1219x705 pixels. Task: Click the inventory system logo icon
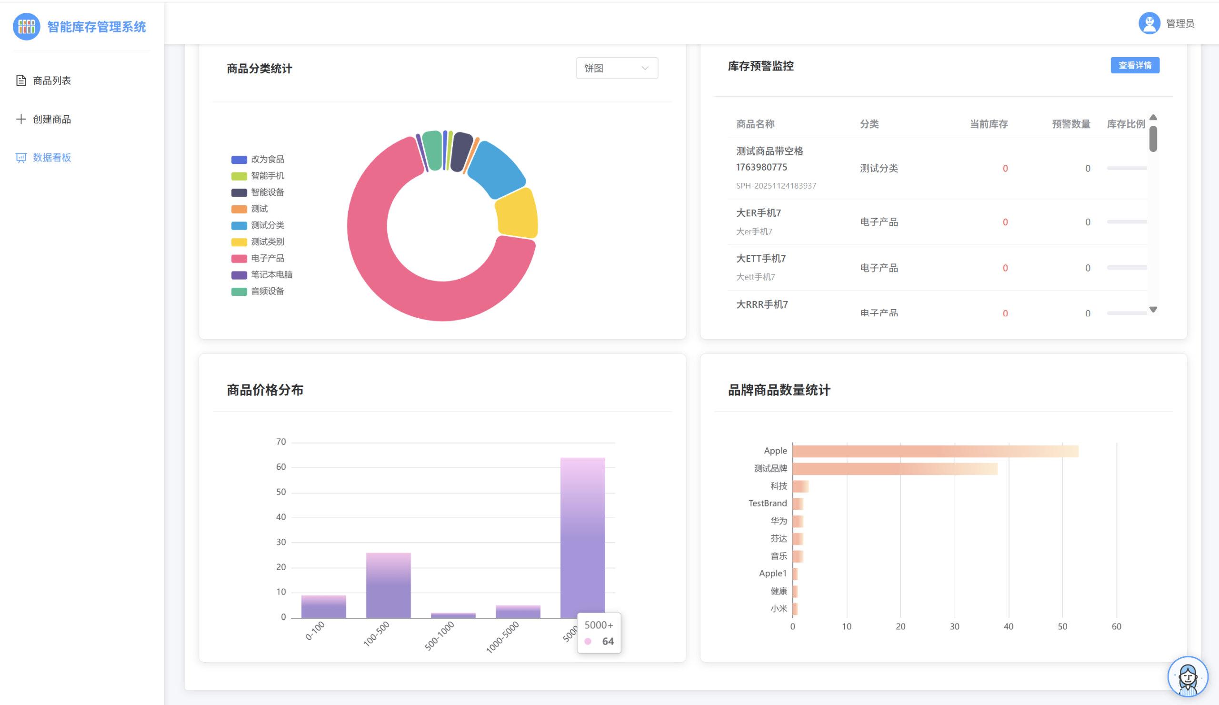click(x=26, y=26)
